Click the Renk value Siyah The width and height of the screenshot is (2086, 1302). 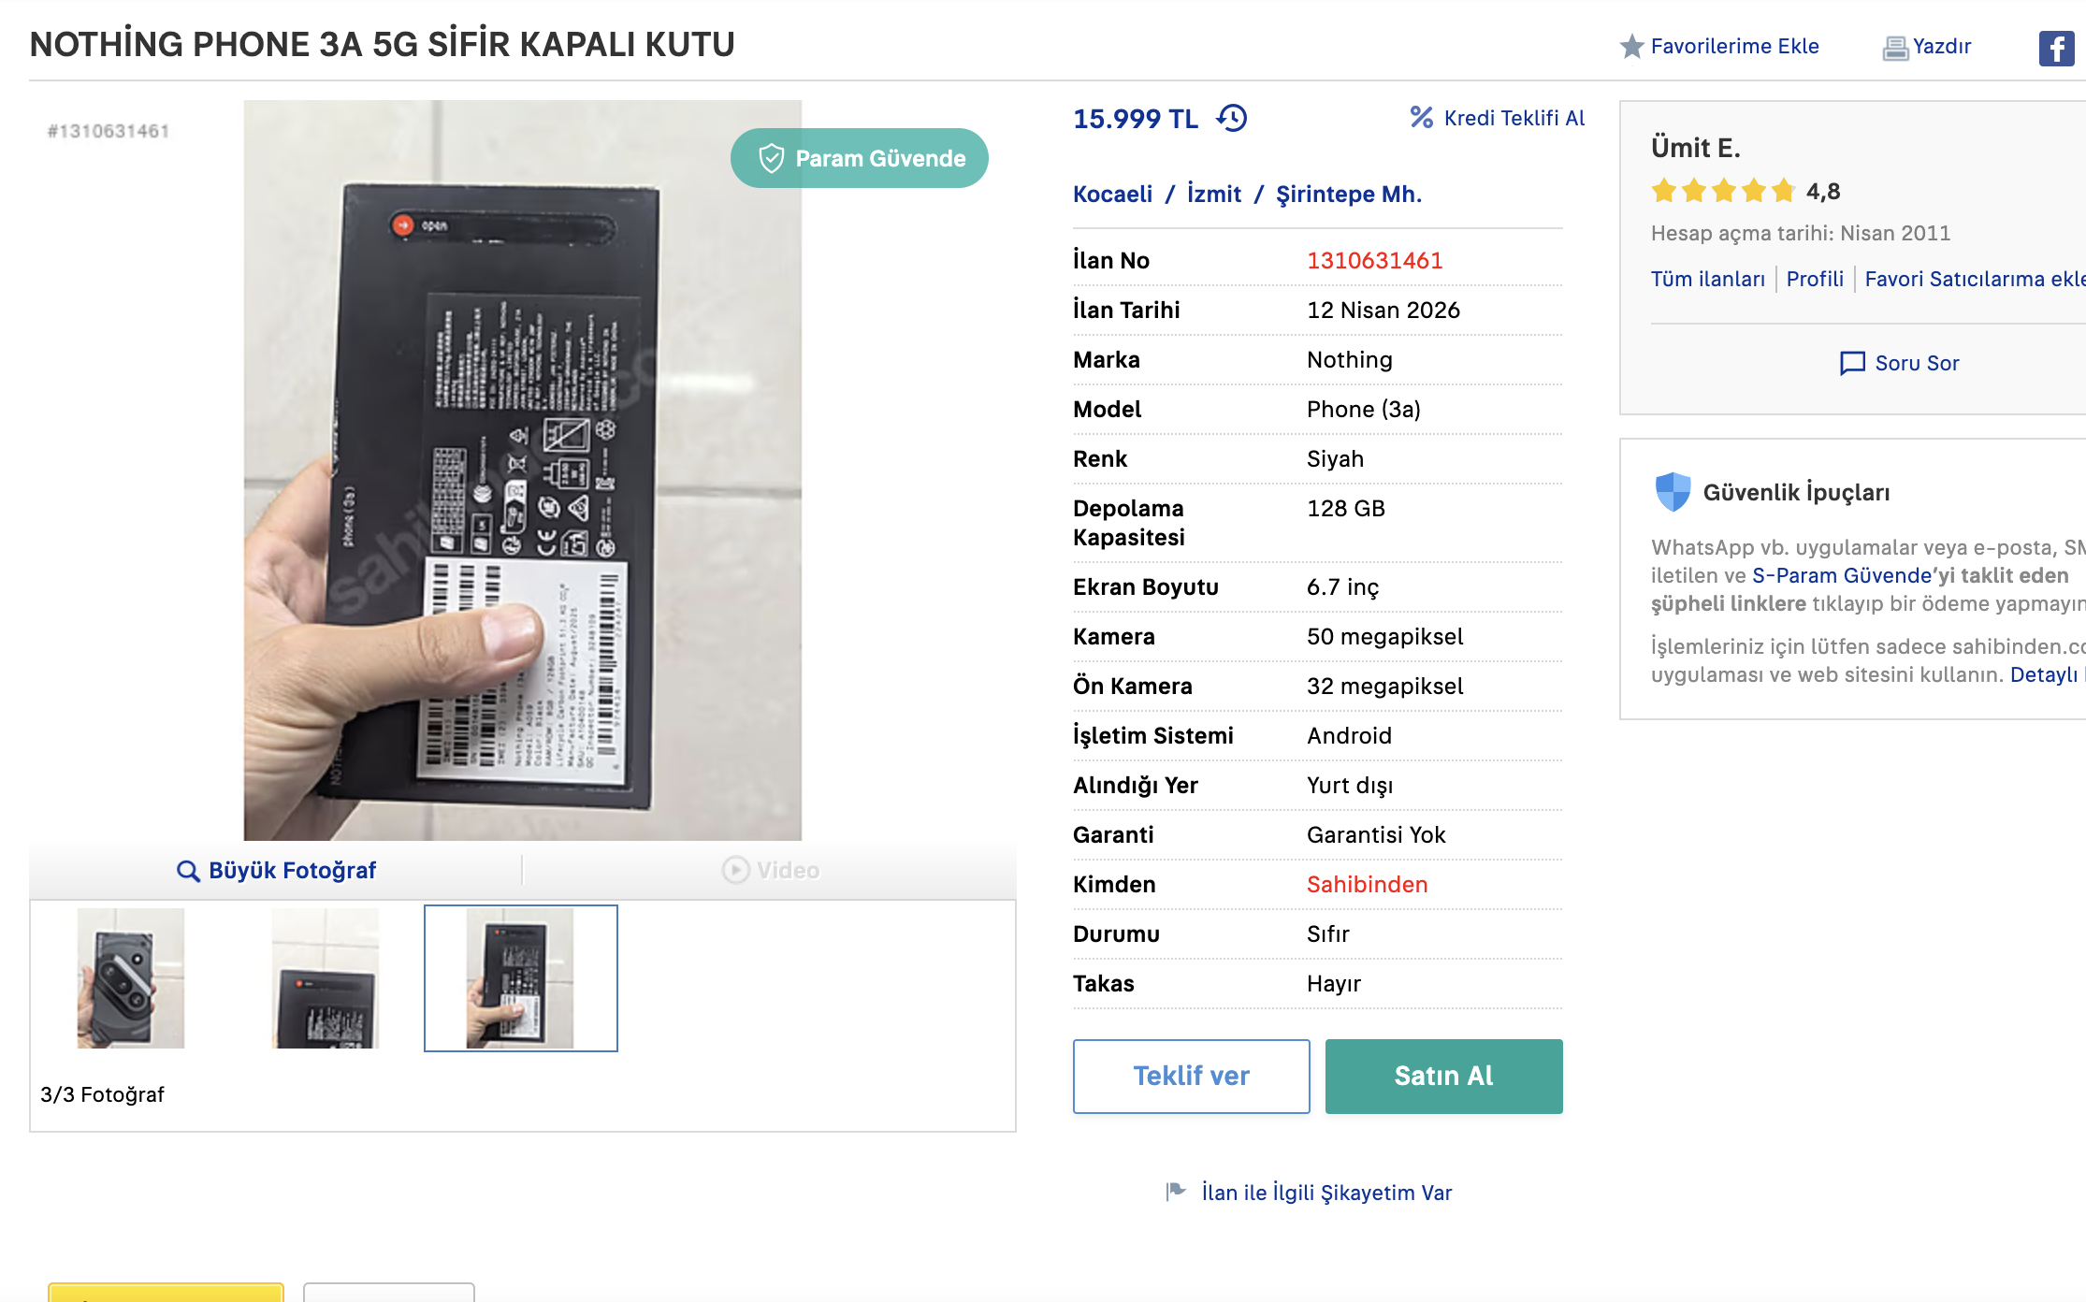(x=1335, y=458)
